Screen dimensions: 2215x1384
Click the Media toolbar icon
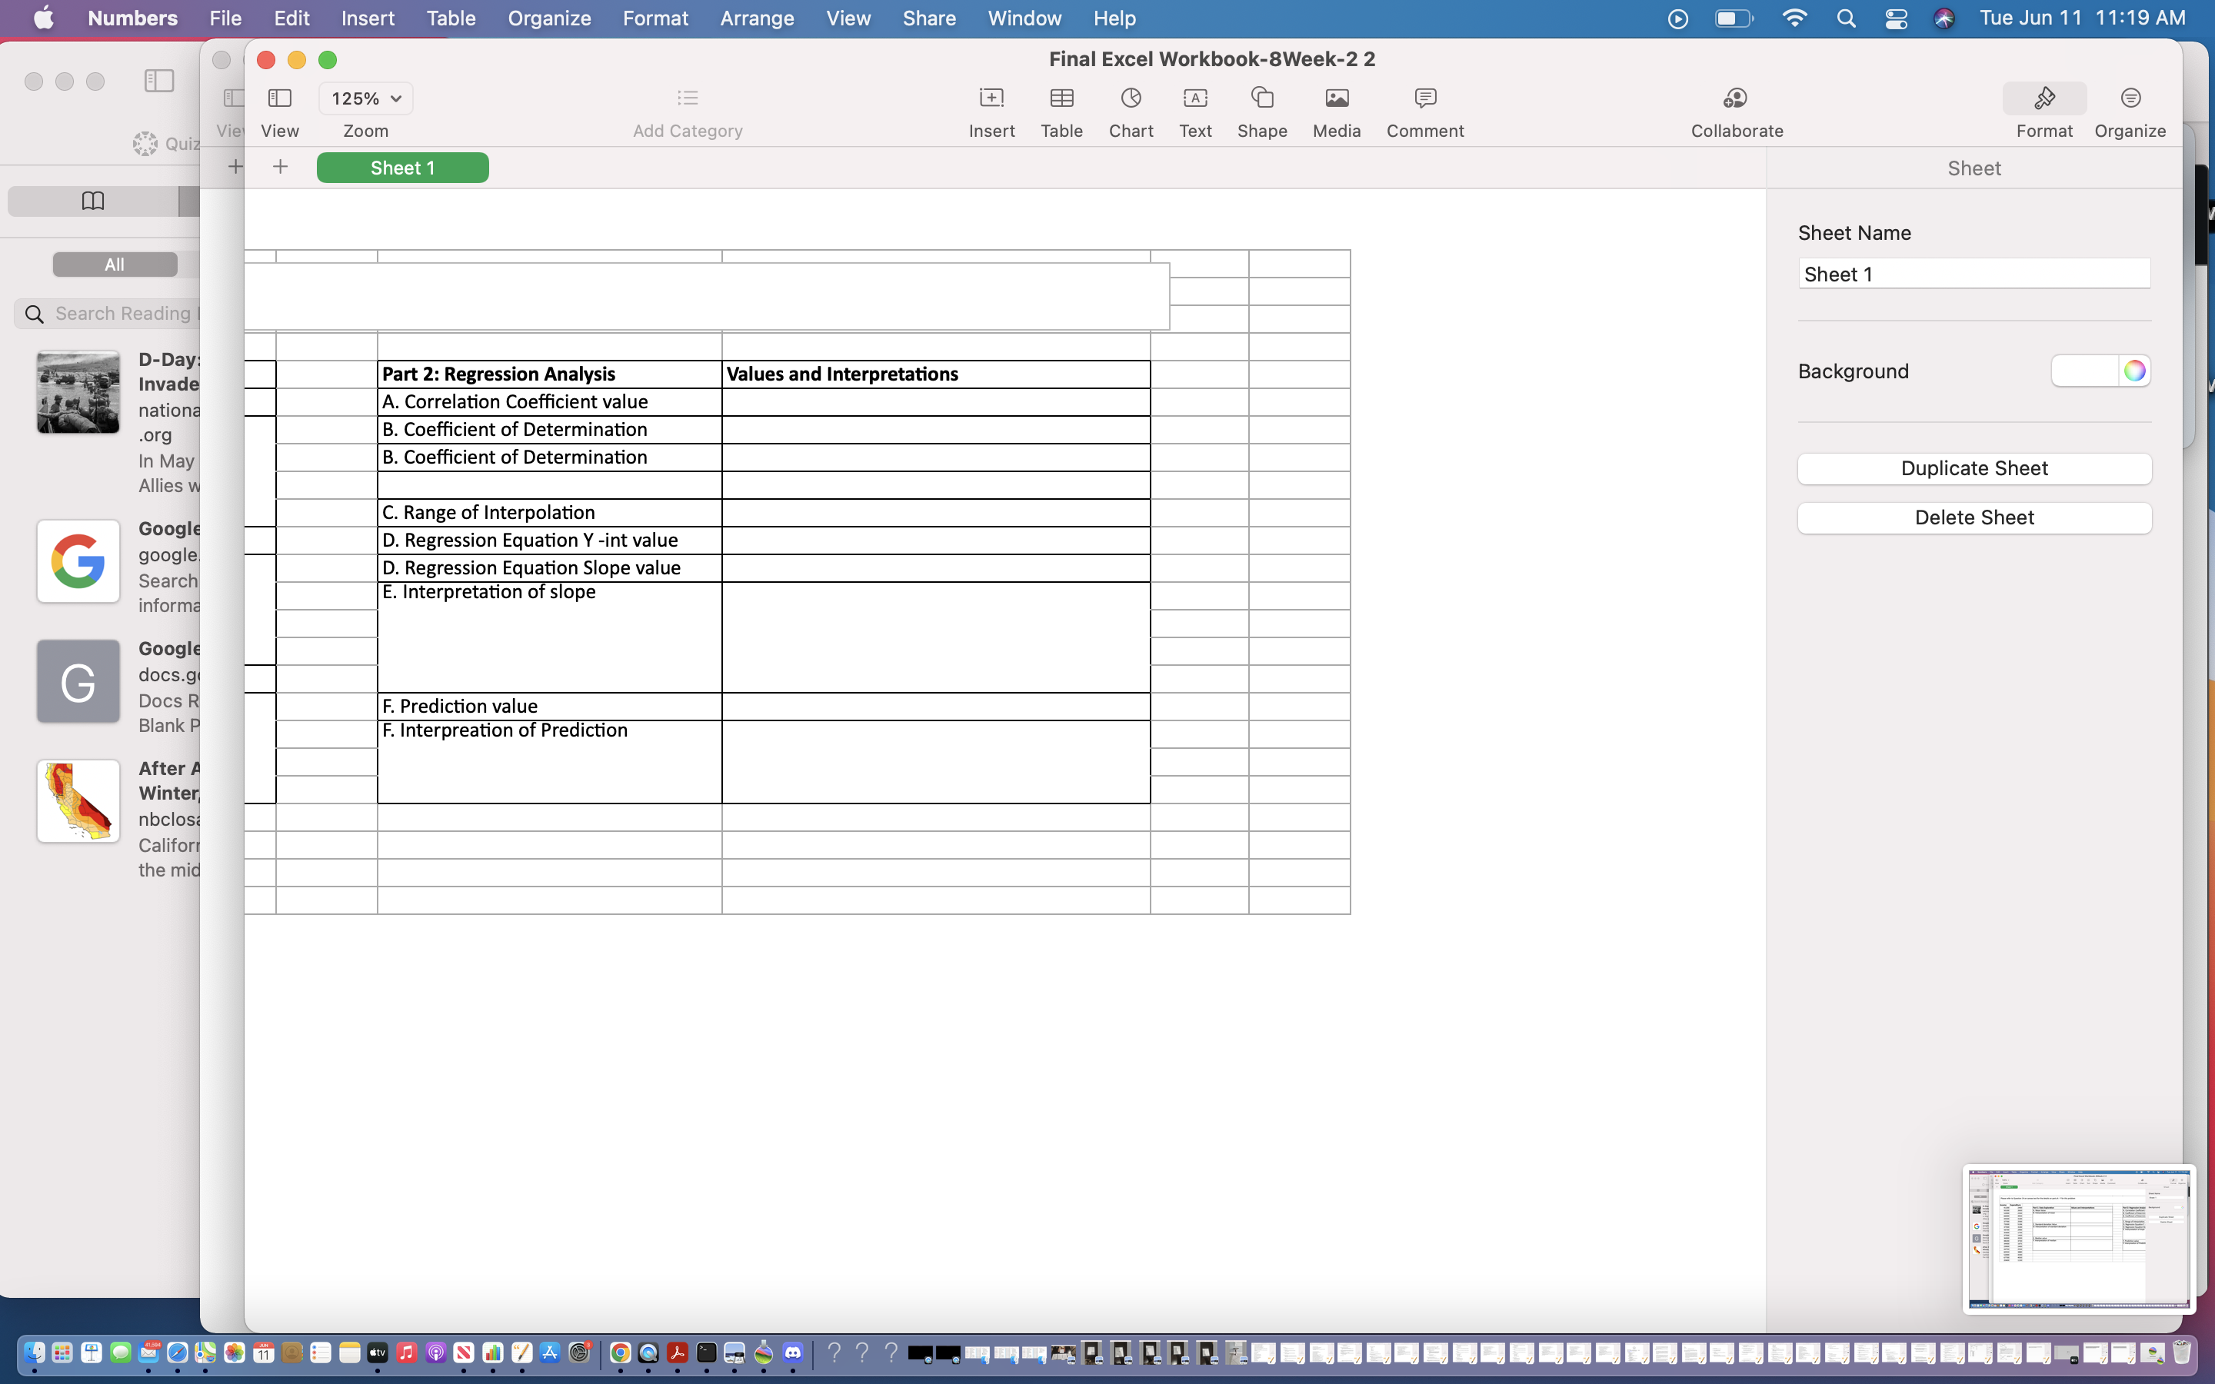[1337, 99]
